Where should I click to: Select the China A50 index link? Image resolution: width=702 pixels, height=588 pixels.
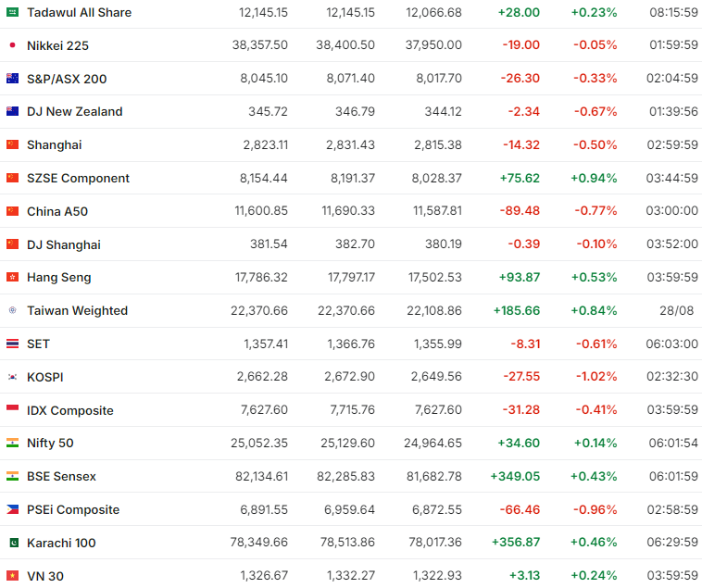point(57,211)
